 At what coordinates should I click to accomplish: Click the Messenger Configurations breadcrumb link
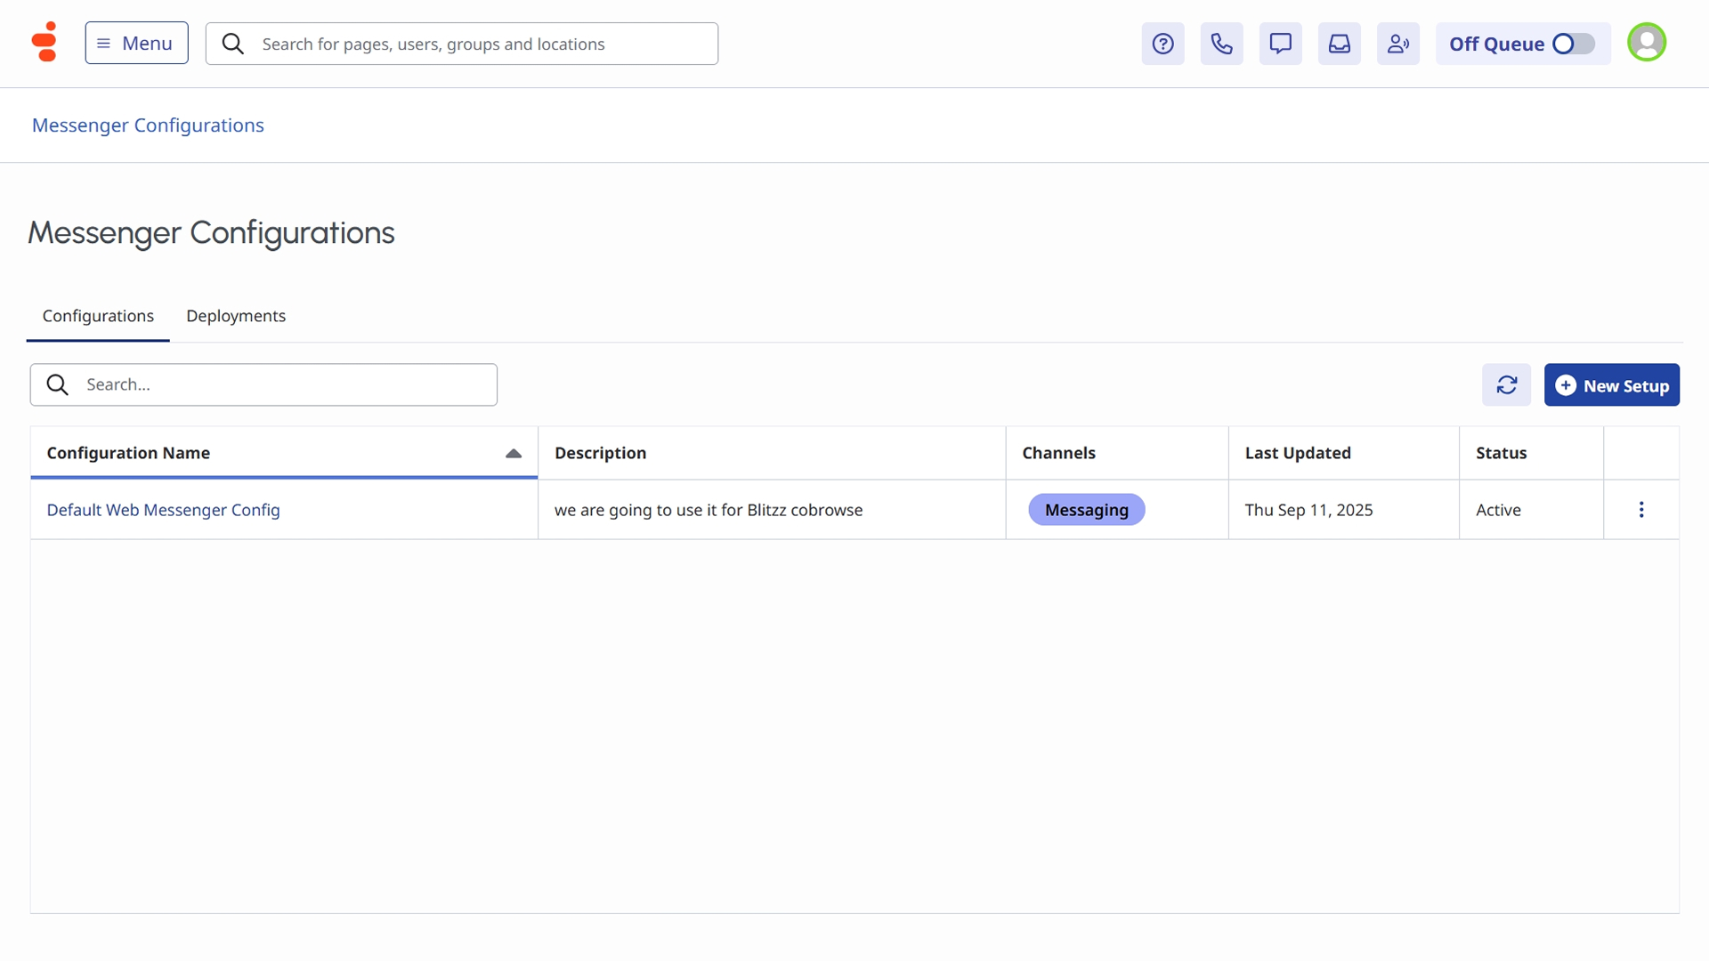tap(148, 125)
